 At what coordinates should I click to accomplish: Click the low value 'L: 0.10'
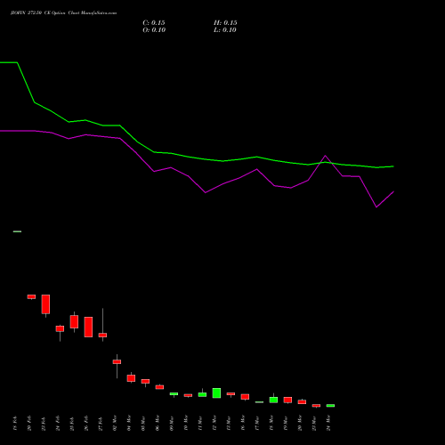pyautogui.click(x=225, y=30)
